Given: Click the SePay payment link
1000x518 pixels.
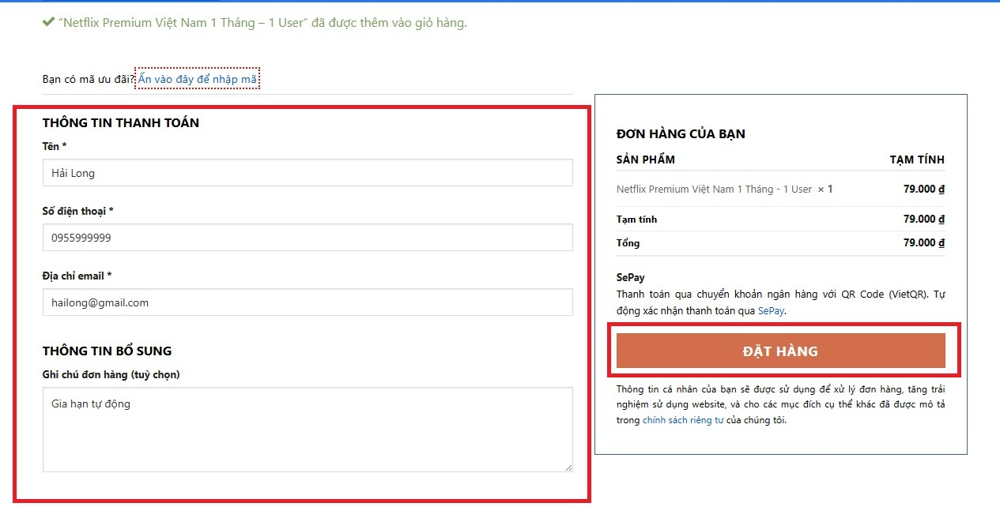Looking at the screenshot, I should [769, 311].
